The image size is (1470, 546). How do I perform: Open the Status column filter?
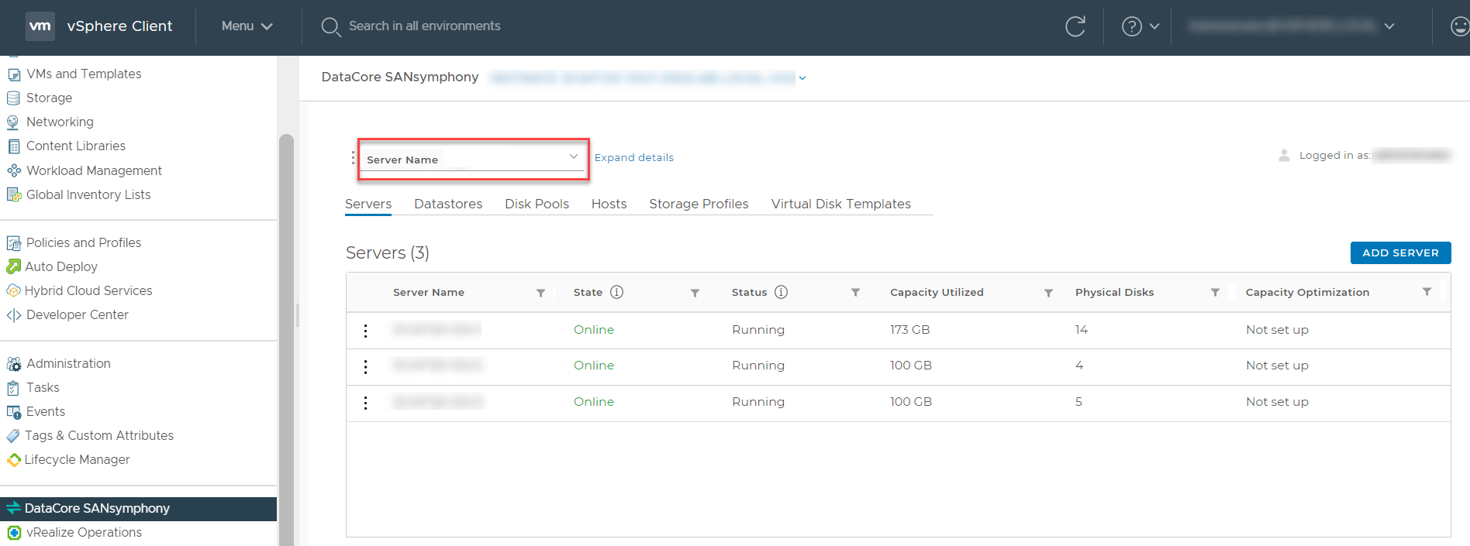[855, 293]
